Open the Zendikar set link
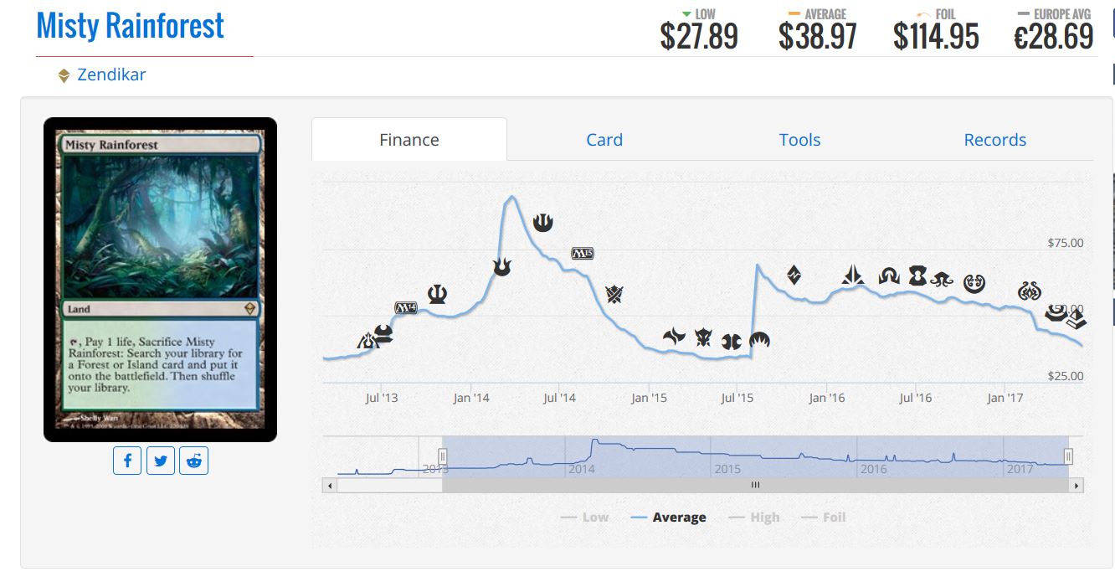The height and width of the screenshot is (582, 1115). coord(111,75)
